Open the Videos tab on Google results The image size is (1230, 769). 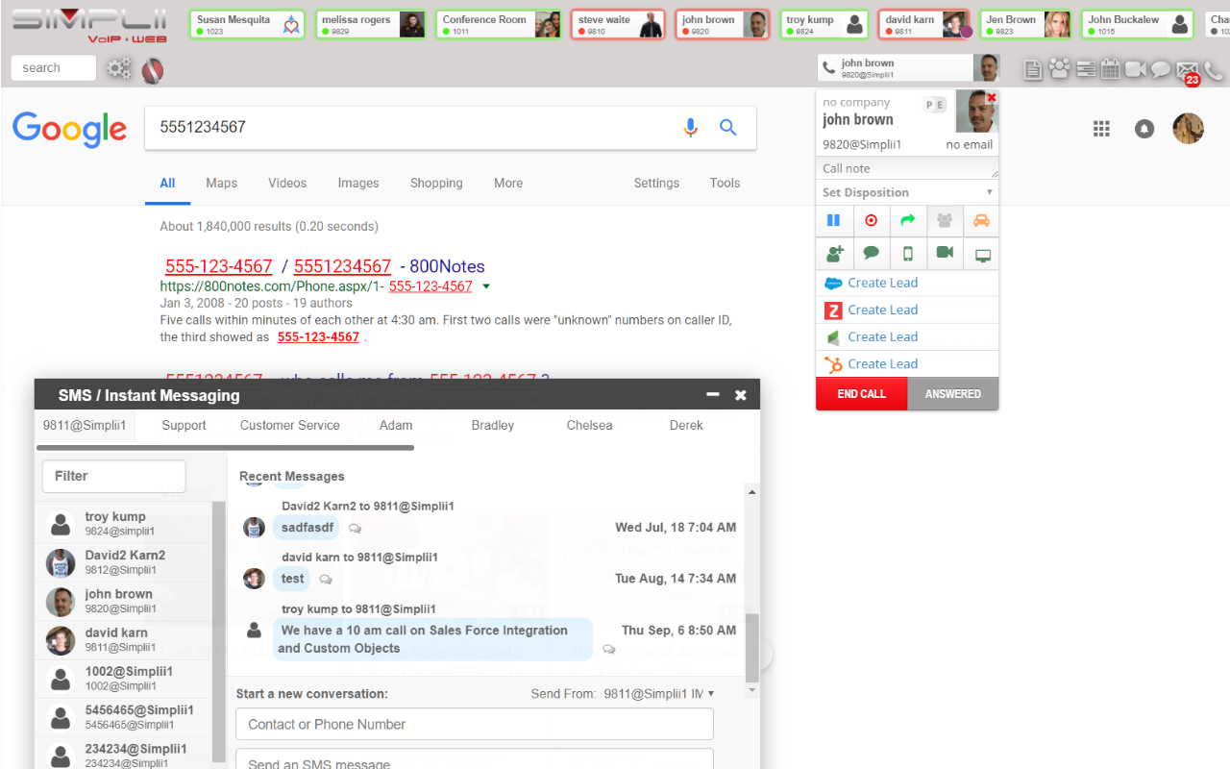click(x=287, y=183)
